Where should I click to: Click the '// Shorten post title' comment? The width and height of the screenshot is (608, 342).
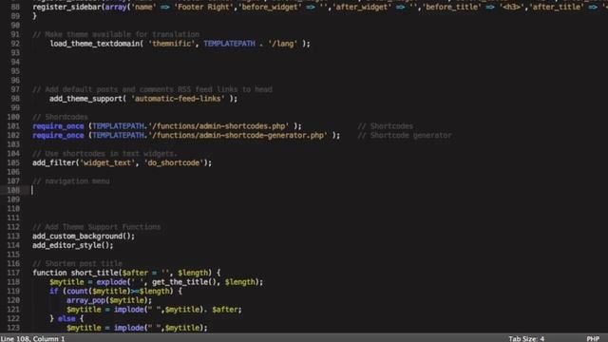coord(77,264)
